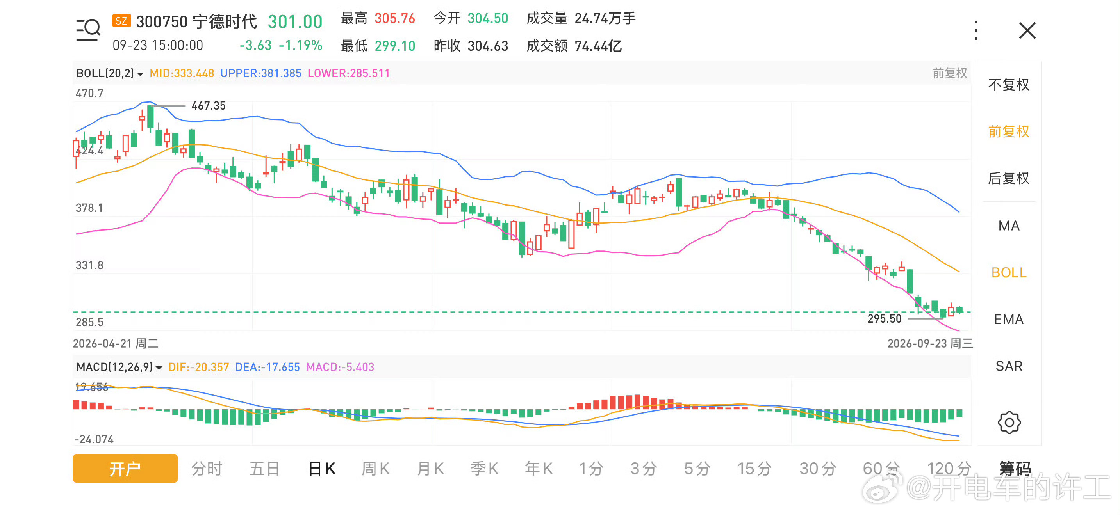Open the 筹码 chip distribution tab

(x=1015, y=469)
